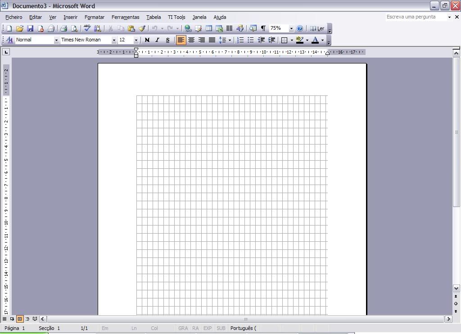Open the Print Preview icon
Screen dimensions: 461x334
[74, 28]
